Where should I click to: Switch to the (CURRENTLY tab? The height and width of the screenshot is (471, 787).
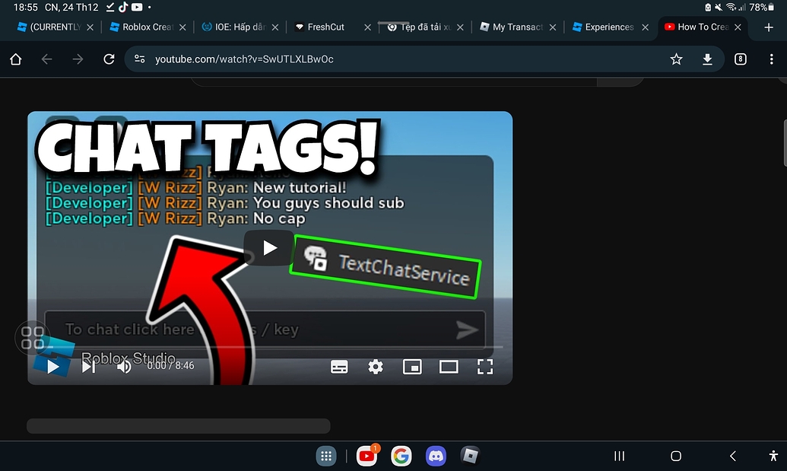click(x=49, y=27)
